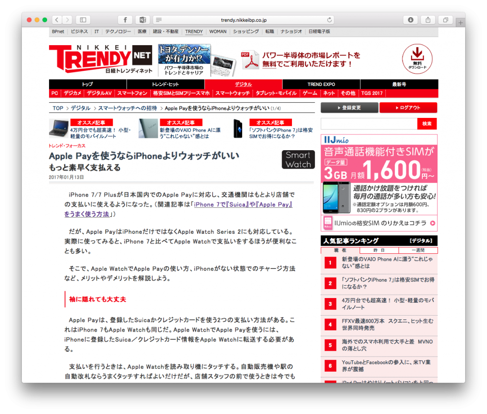This screenshot has width=487, height=414.
Task: Open a new tab with the plus button
Action: click(460, 23)
